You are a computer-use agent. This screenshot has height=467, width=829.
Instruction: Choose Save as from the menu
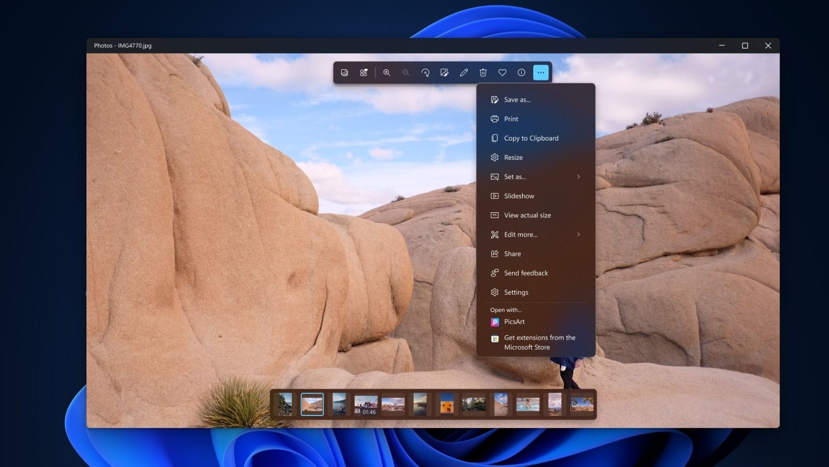pyautogui.click(x=517, y=100)
